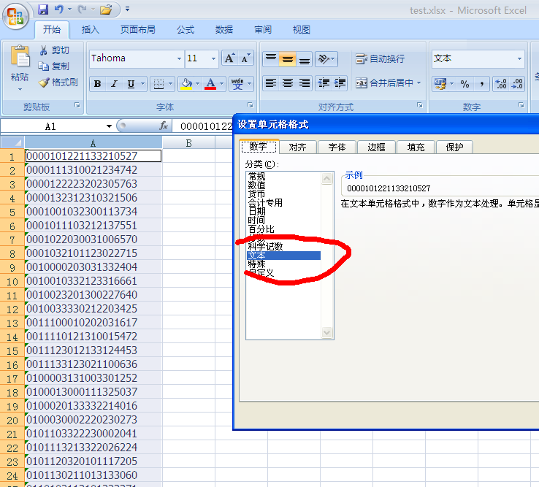The height and width of the screenshot is (487, 539).
Task: Activate the 格式刷 format painter
Action: coord(58,83)
